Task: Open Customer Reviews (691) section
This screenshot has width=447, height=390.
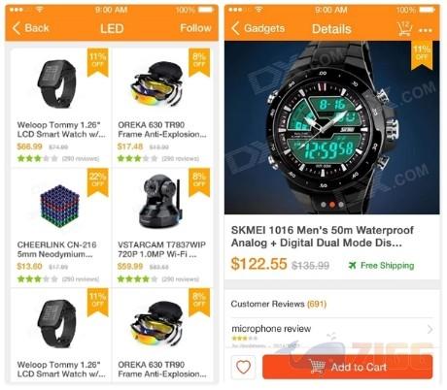Action: [x=278, y=304]
